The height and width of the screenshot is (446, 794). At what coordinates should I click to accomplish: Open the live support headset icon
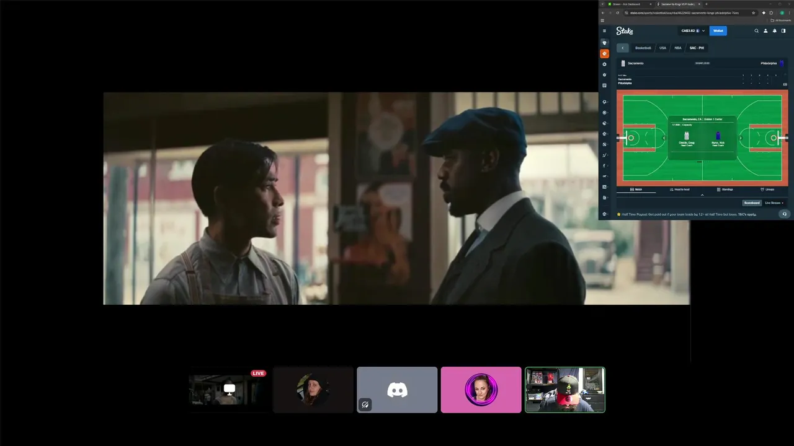tap(784, 214)
